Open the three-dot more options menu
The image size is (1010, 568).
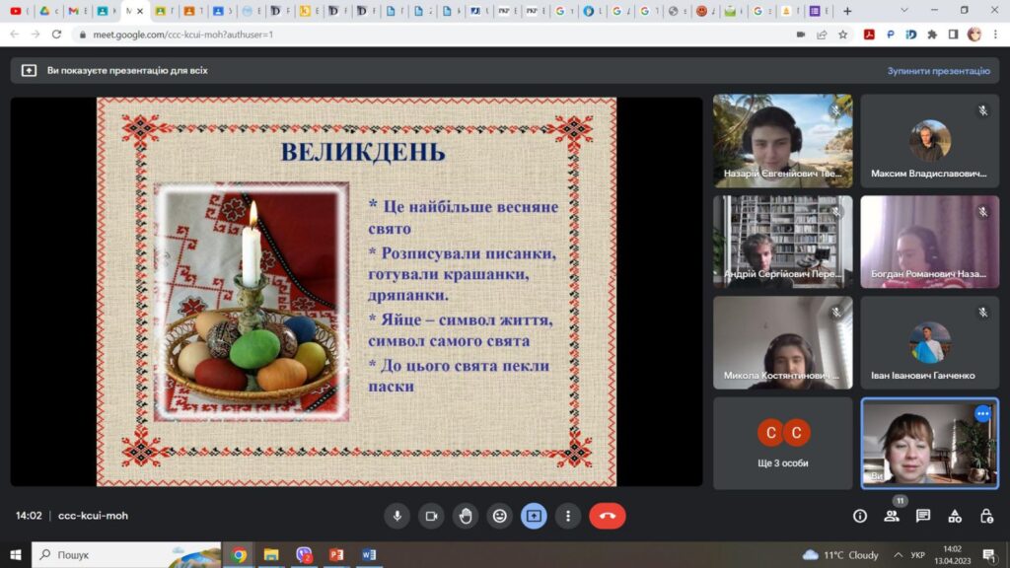tap(567, 516)
